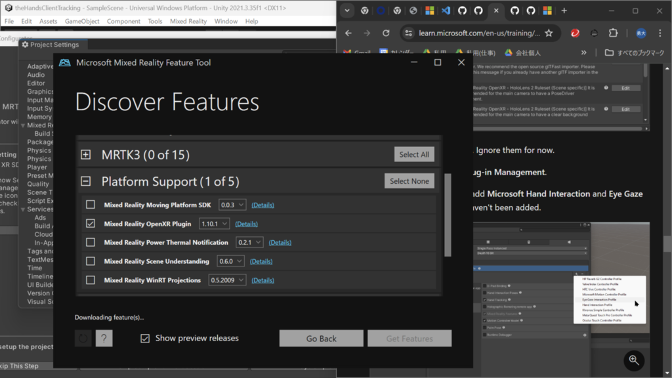This screenshot has width=672, height=378.
Task: Open the Mixed Reality menu in Unity
Action: [188, 21]
